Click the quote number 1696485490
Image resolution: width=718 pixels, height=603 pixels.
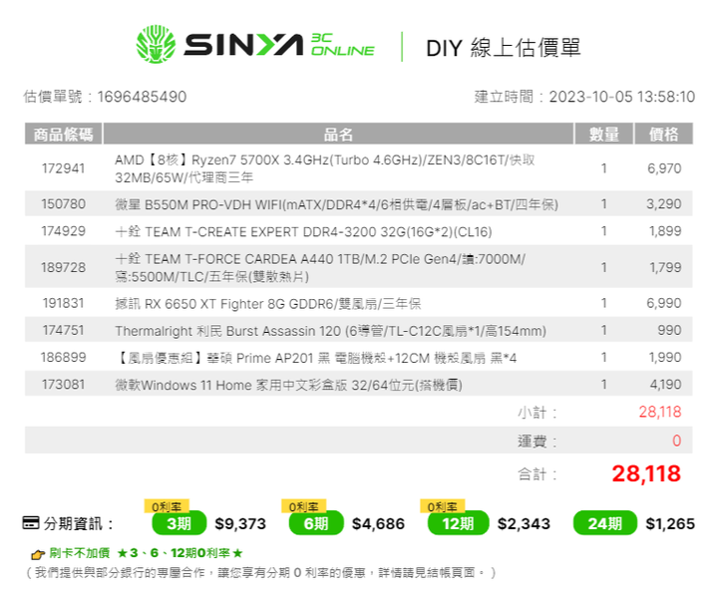pos(142,97)
